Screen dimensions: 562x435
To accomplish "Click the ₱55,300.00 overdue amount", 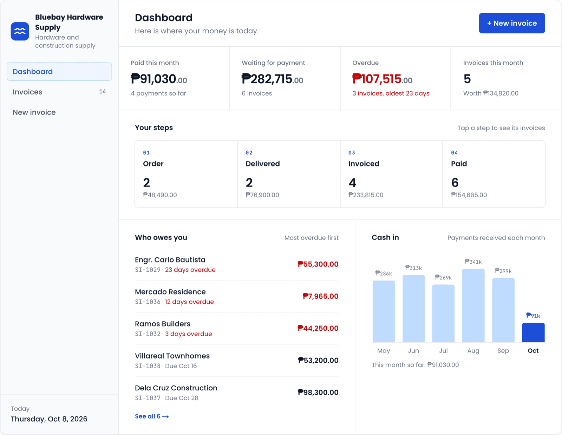I will tap(318, 264).
